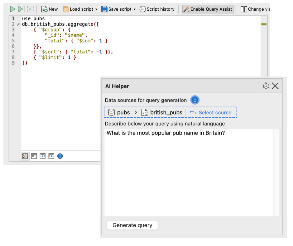The height and width of the screenshot is (246, 293).
Task: Open the Load script dropdown
Action: coord(80,9)
